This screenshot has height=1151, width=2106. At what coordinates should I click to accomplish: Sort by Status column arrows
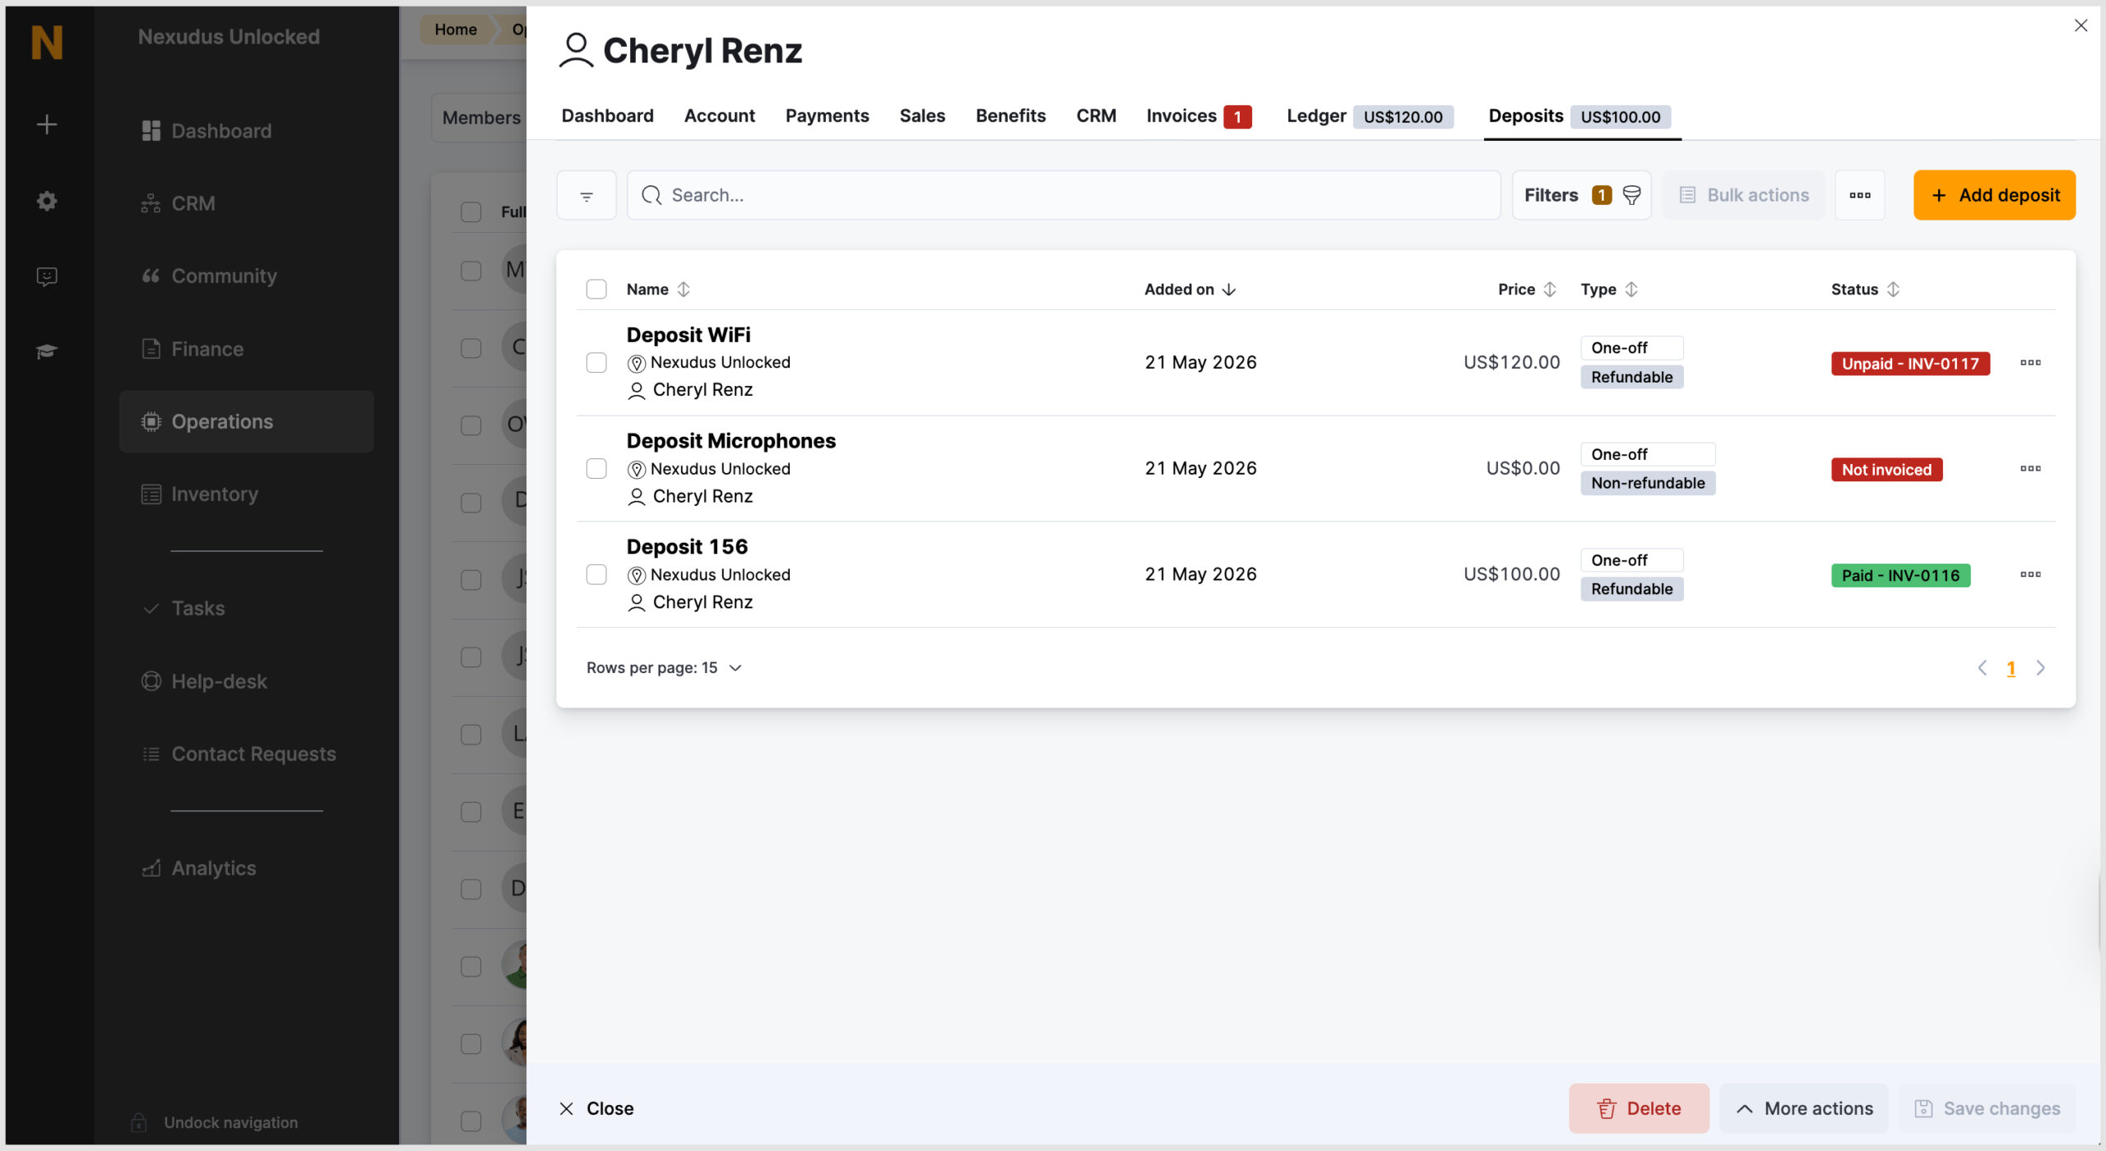tap(1893, 290)
